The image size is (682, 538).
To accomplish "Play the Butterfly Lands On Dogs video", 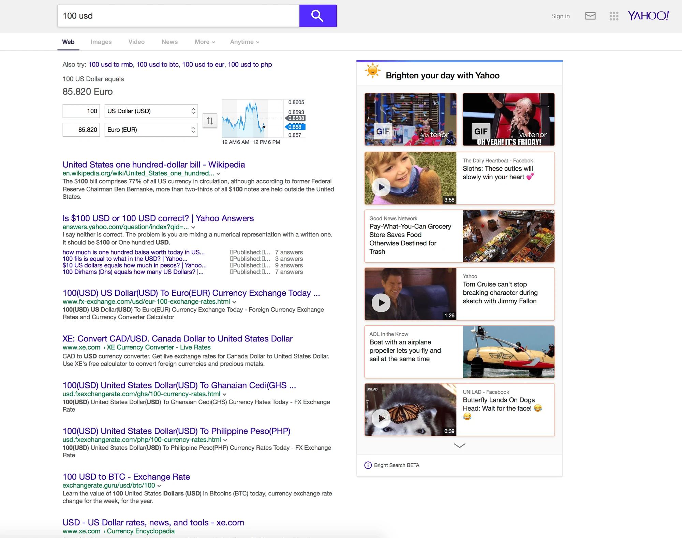I will click(410, 410).
